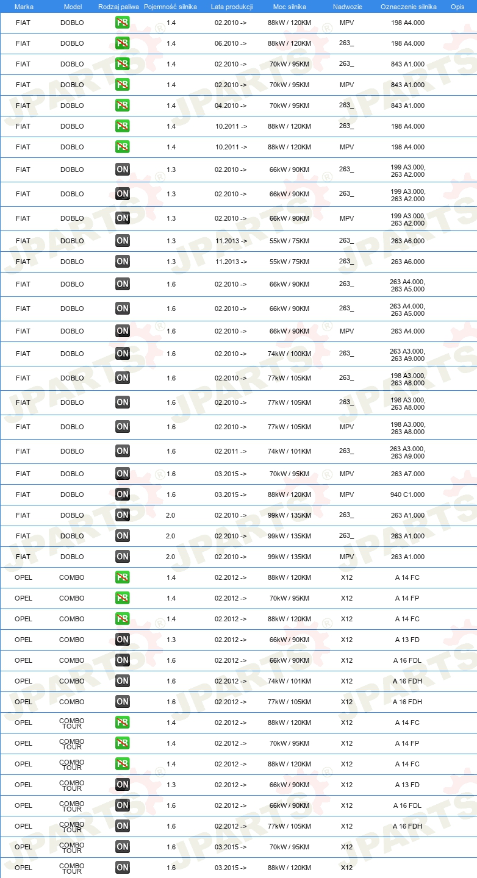Click petrol icon in Combo Tour A 14 FP row
Viewport: 477px width, 878px height.
coord(122,743)
